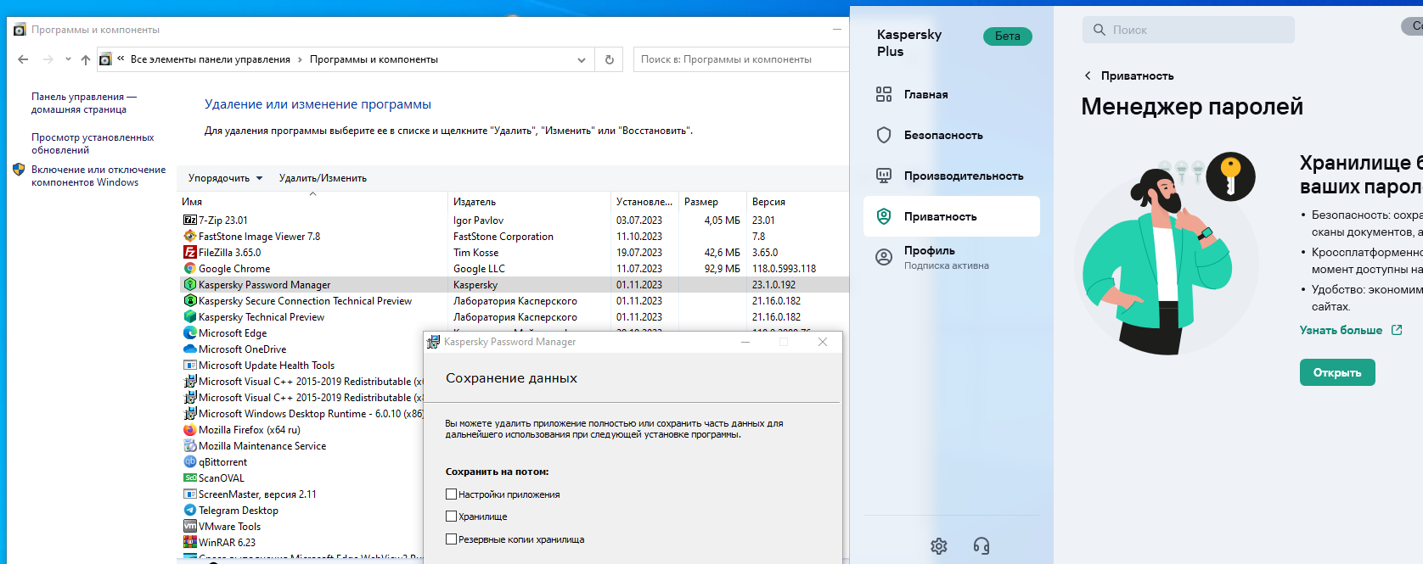The width and height of the screenshot is (1423, 564).
Task: Sort by the Установлено column header
Action: click(x=644, y=202)
